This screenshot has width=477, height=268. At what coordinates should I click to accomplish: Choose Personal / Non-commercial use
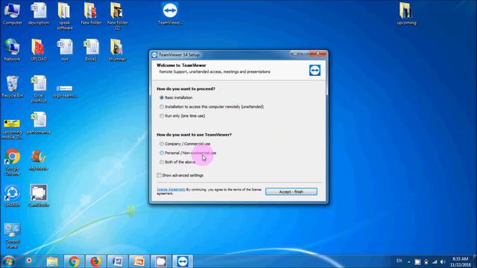pyautogui.click(x=188, y=153)
